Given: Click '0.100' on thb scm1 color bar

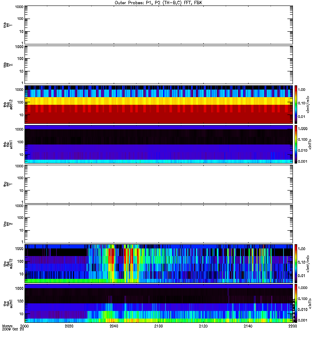Looking at the screenshot, I should point(303,139).
